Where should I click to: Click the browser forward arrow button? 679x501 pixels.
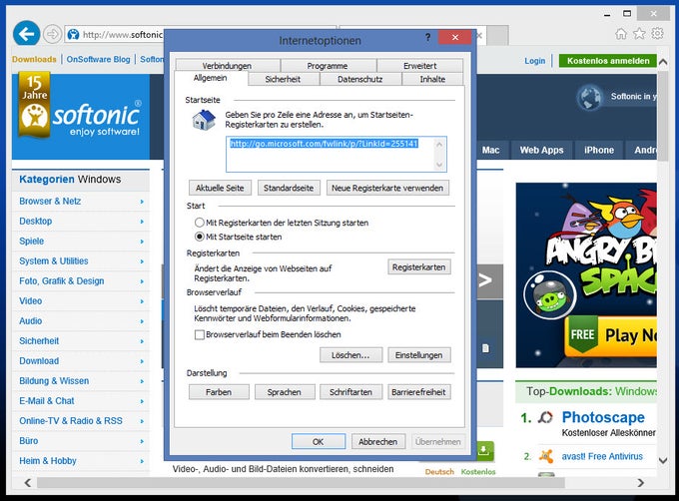click(52, 34)
